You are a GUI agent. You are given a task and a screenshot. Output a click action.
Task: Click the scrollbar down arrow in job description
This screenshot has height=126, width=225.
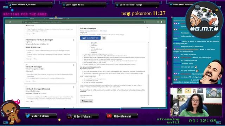(x=148, y=105)
